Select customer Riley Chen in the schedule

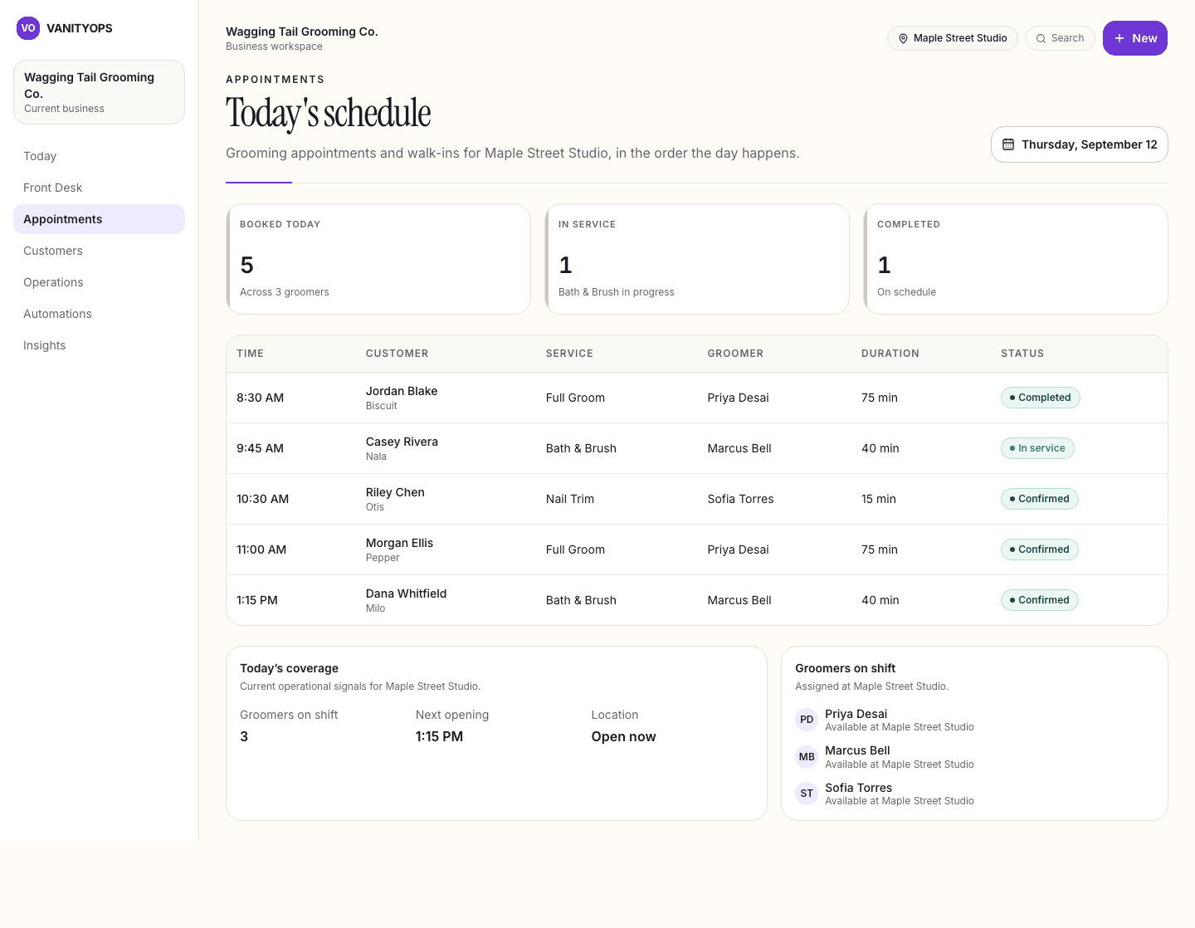point(395,492)
